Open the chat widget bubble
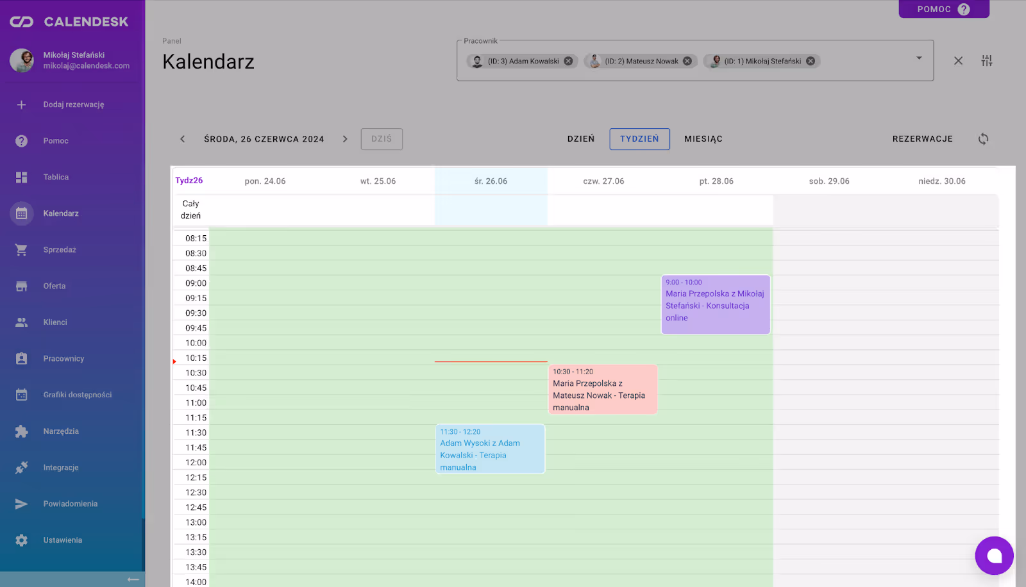 pyautogui.click(x=994, y=556)
